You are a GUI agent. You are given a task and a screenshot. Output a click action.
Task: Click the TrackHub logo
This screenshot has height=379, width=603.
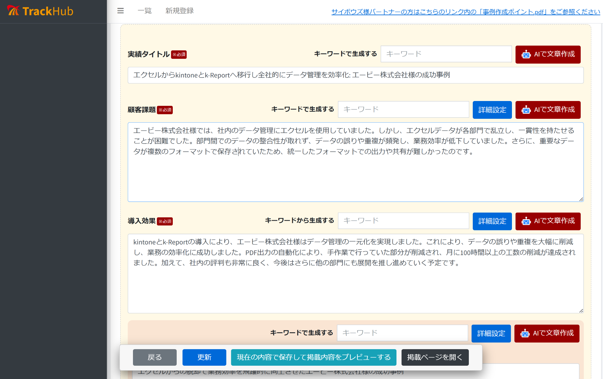[40, 11]
